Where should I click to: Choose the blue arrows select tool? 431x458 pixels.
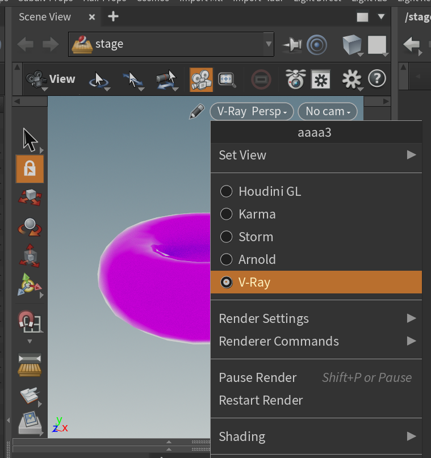point(133,80)
